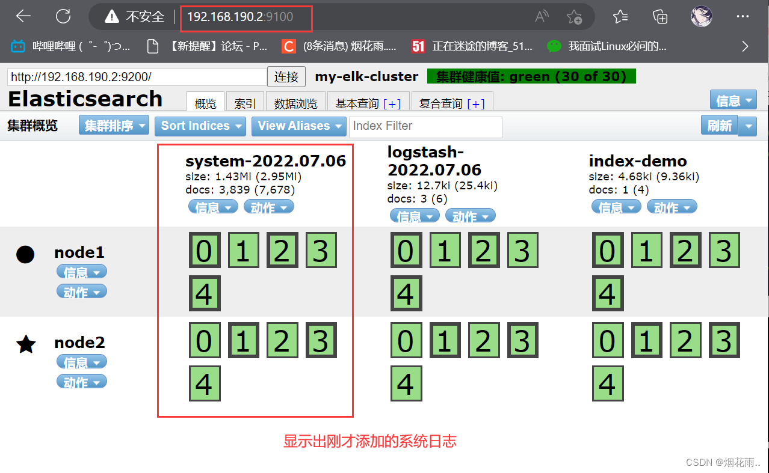Select shard 0 of system-2022.07.06 on node2
Screen dimensions: 769x473
point(205,340)
